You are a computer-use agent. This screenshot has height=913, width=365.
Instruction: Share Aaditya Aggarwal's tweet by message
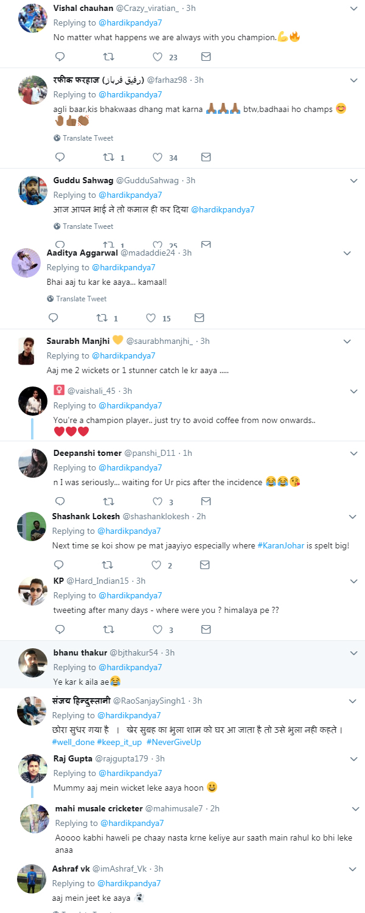coord(199,318)
